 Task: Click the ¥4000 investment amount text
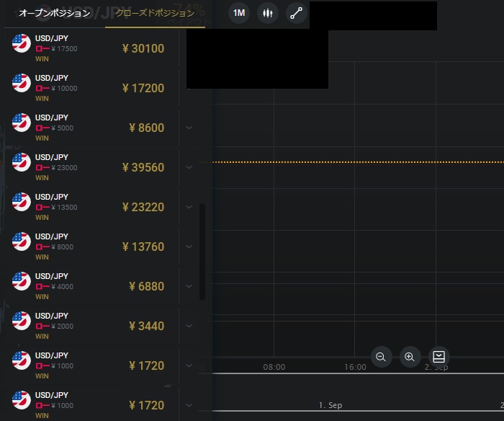pyautogui.click(x=63, y=286)
